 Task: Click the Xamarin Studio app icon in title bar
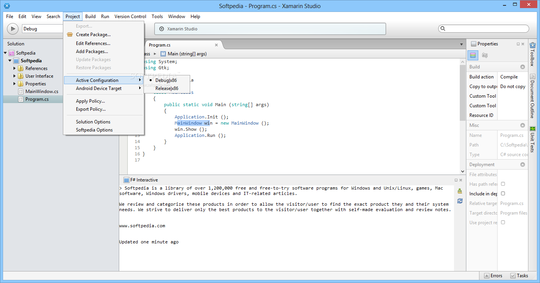pyautogui.click(x=7, y=6)
